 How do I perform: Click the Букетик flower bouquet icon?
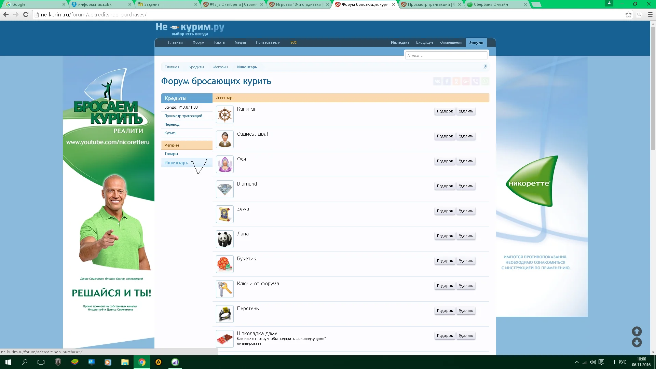point(224,264)
